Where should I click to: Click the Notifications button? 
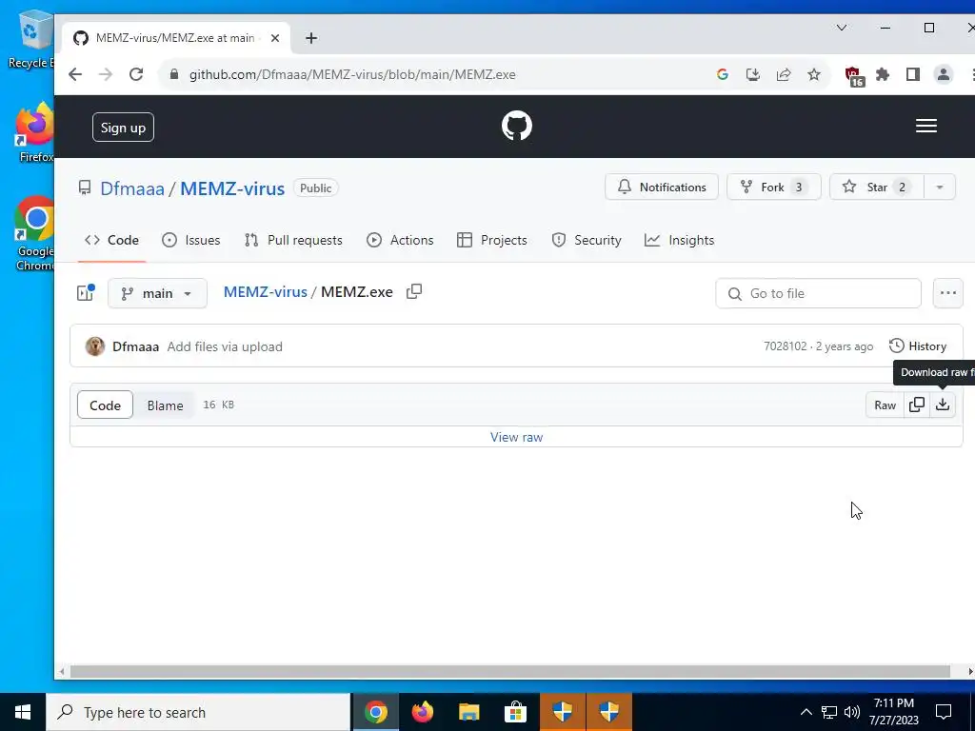point(662,188)
